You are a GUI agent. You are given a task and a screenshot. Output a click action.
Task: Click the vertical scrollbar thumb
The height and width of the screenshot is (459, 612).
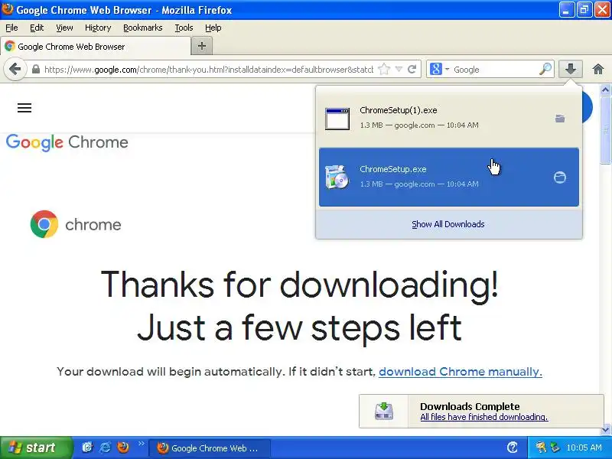pyautogui.click(x=605, y=130)
